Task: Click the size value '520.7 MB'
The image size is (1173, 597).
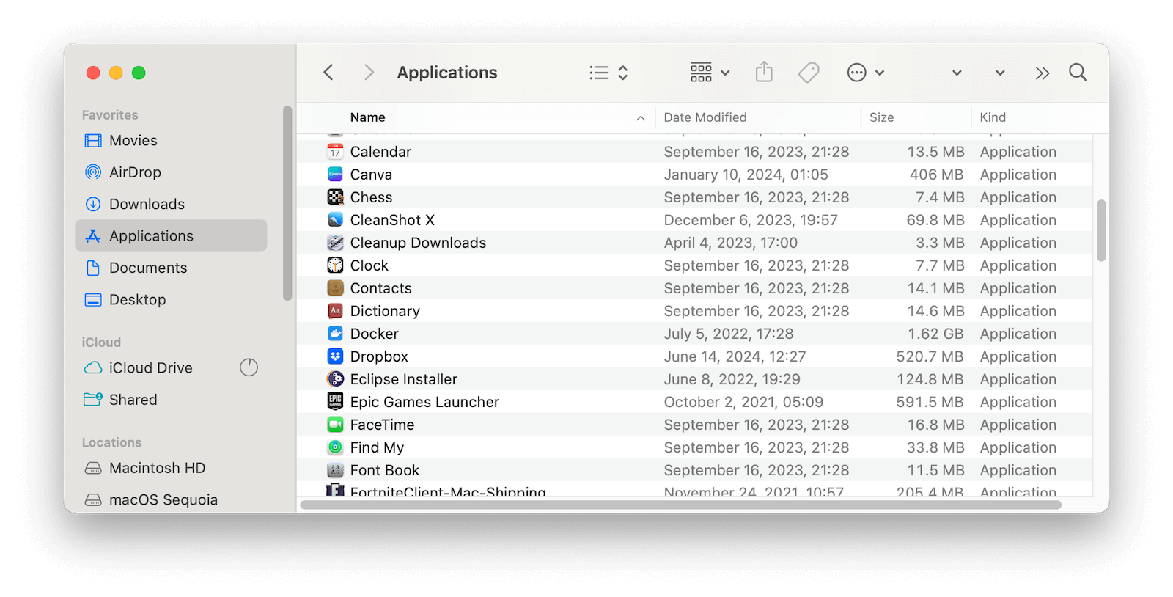Action: [x=930, y=356]
